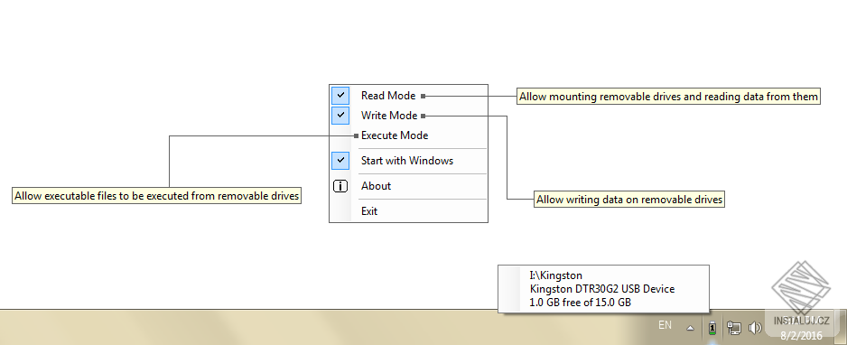
Task: Uncheck the Read Mode checkmark
Action: coord(340,96)
